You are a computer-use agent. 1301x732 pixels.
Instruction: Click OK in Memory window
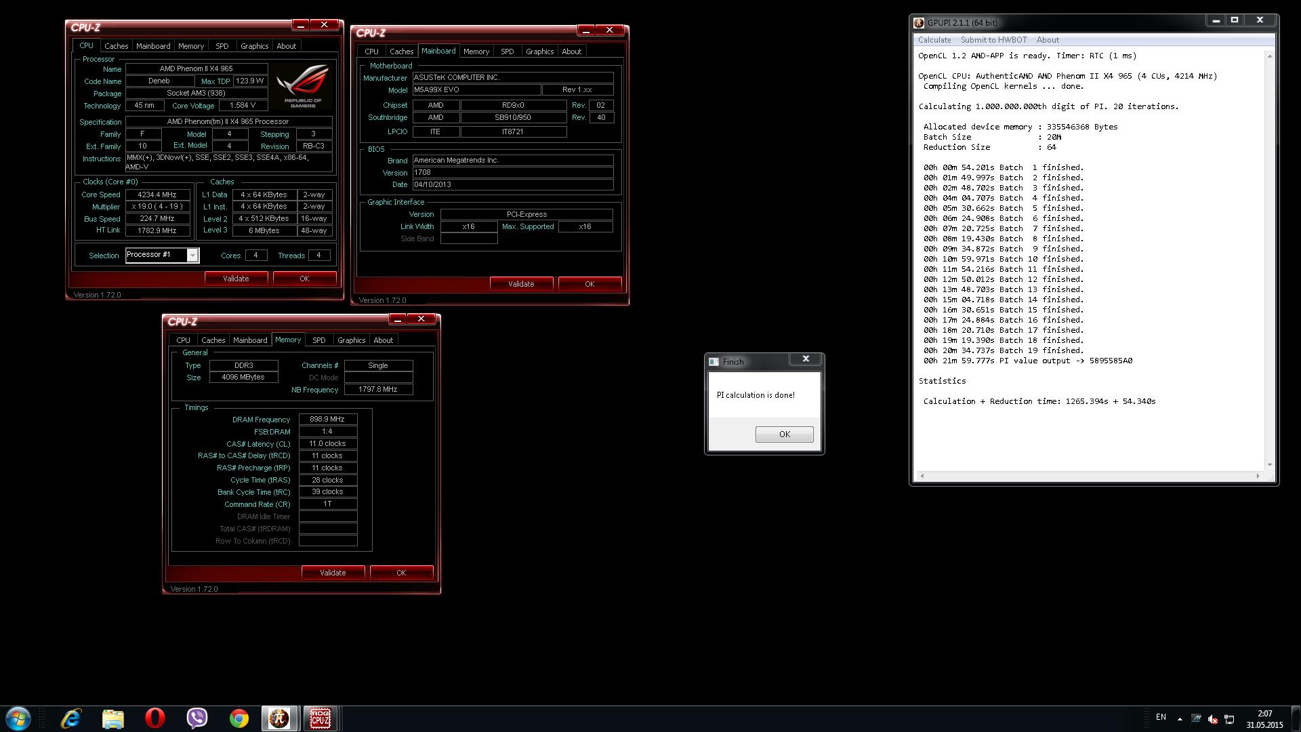401,573
